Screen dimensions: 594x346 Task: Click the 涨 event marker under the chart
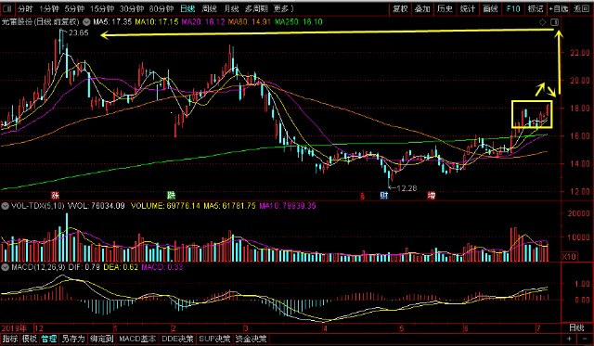[x=56, y=196]
